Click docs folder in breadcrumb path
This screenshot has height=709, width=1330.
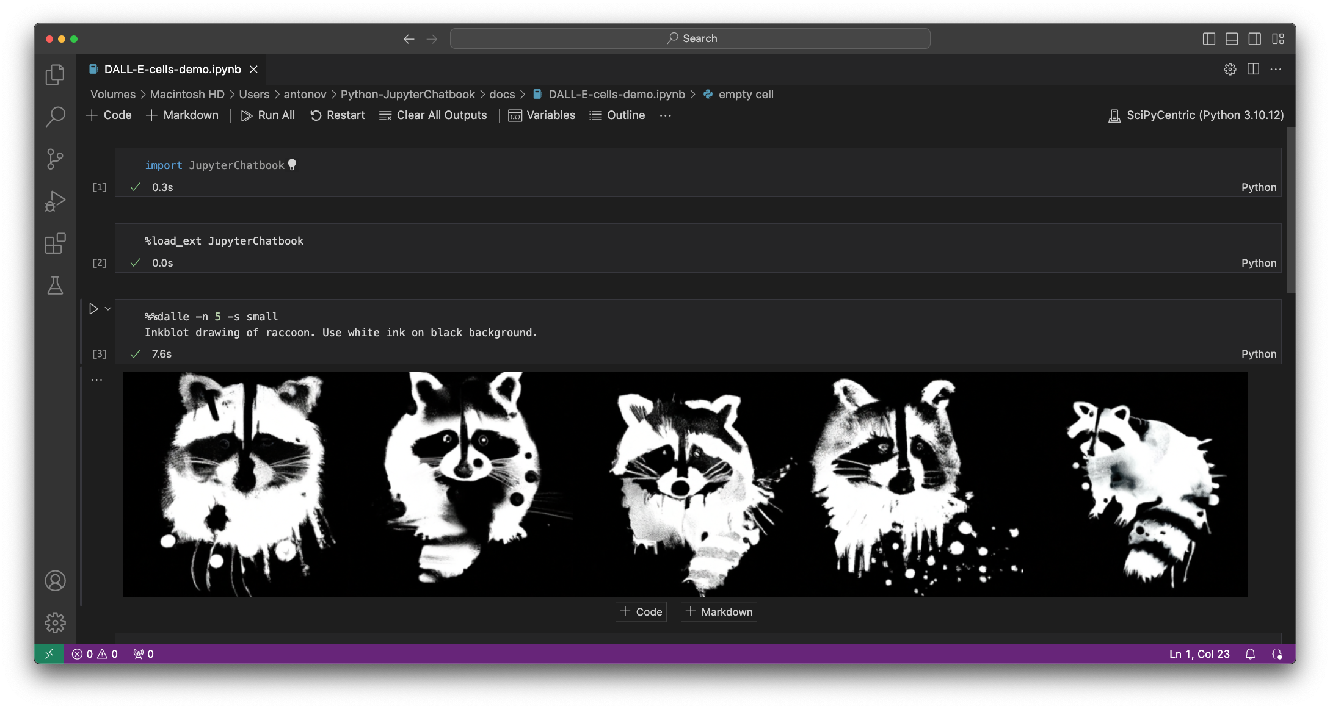[502, 95]
